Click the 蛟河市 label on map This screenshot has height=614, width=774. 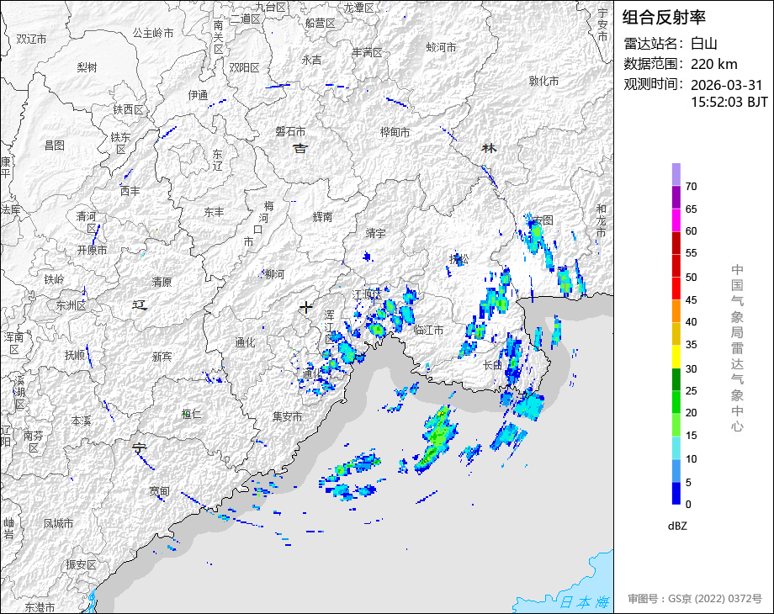(x=441, y=47)
